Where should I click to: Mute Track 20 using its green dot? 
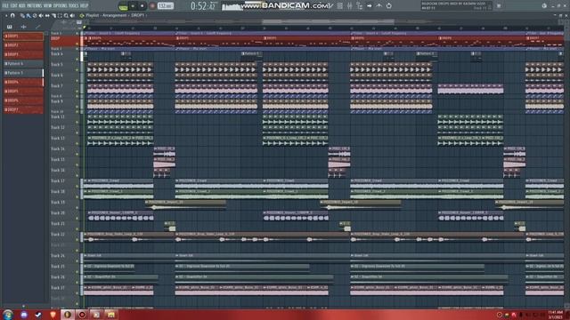(x=77, y=219)
